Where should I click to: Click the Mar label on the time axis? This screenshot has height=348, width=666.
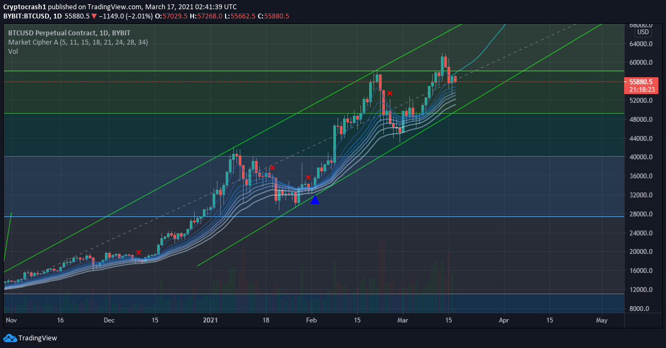click(x=402, y=321)
